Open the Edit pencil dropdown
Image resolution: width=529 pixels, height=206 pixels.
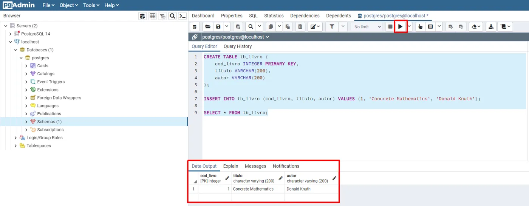(314, 27)
